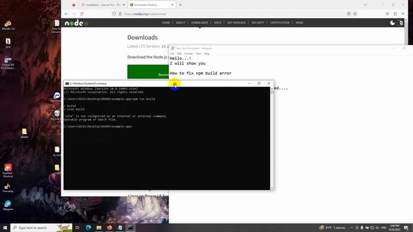Screen dimensions: 413x232
Task: Open Notepad File menu
Action: pos(172,53)
